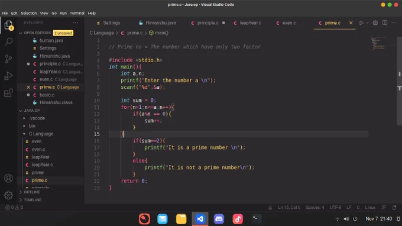Click the feedback icon in status bar
The height and width of the screenshot is (226, 402).
pyautogui.click(x=384, y=207)
